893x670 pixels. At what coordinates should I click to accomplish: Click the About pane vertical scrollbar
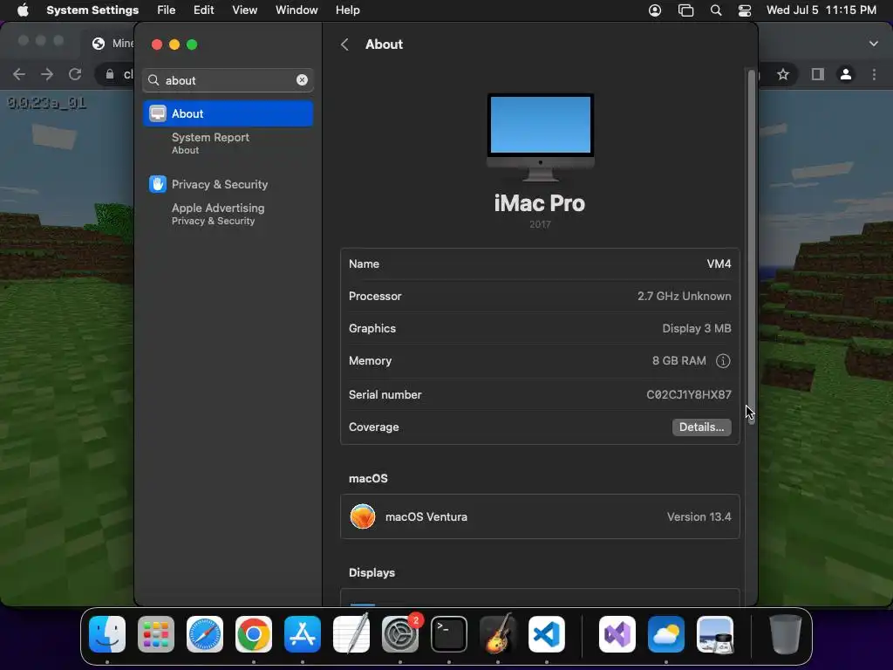point(751,246)
